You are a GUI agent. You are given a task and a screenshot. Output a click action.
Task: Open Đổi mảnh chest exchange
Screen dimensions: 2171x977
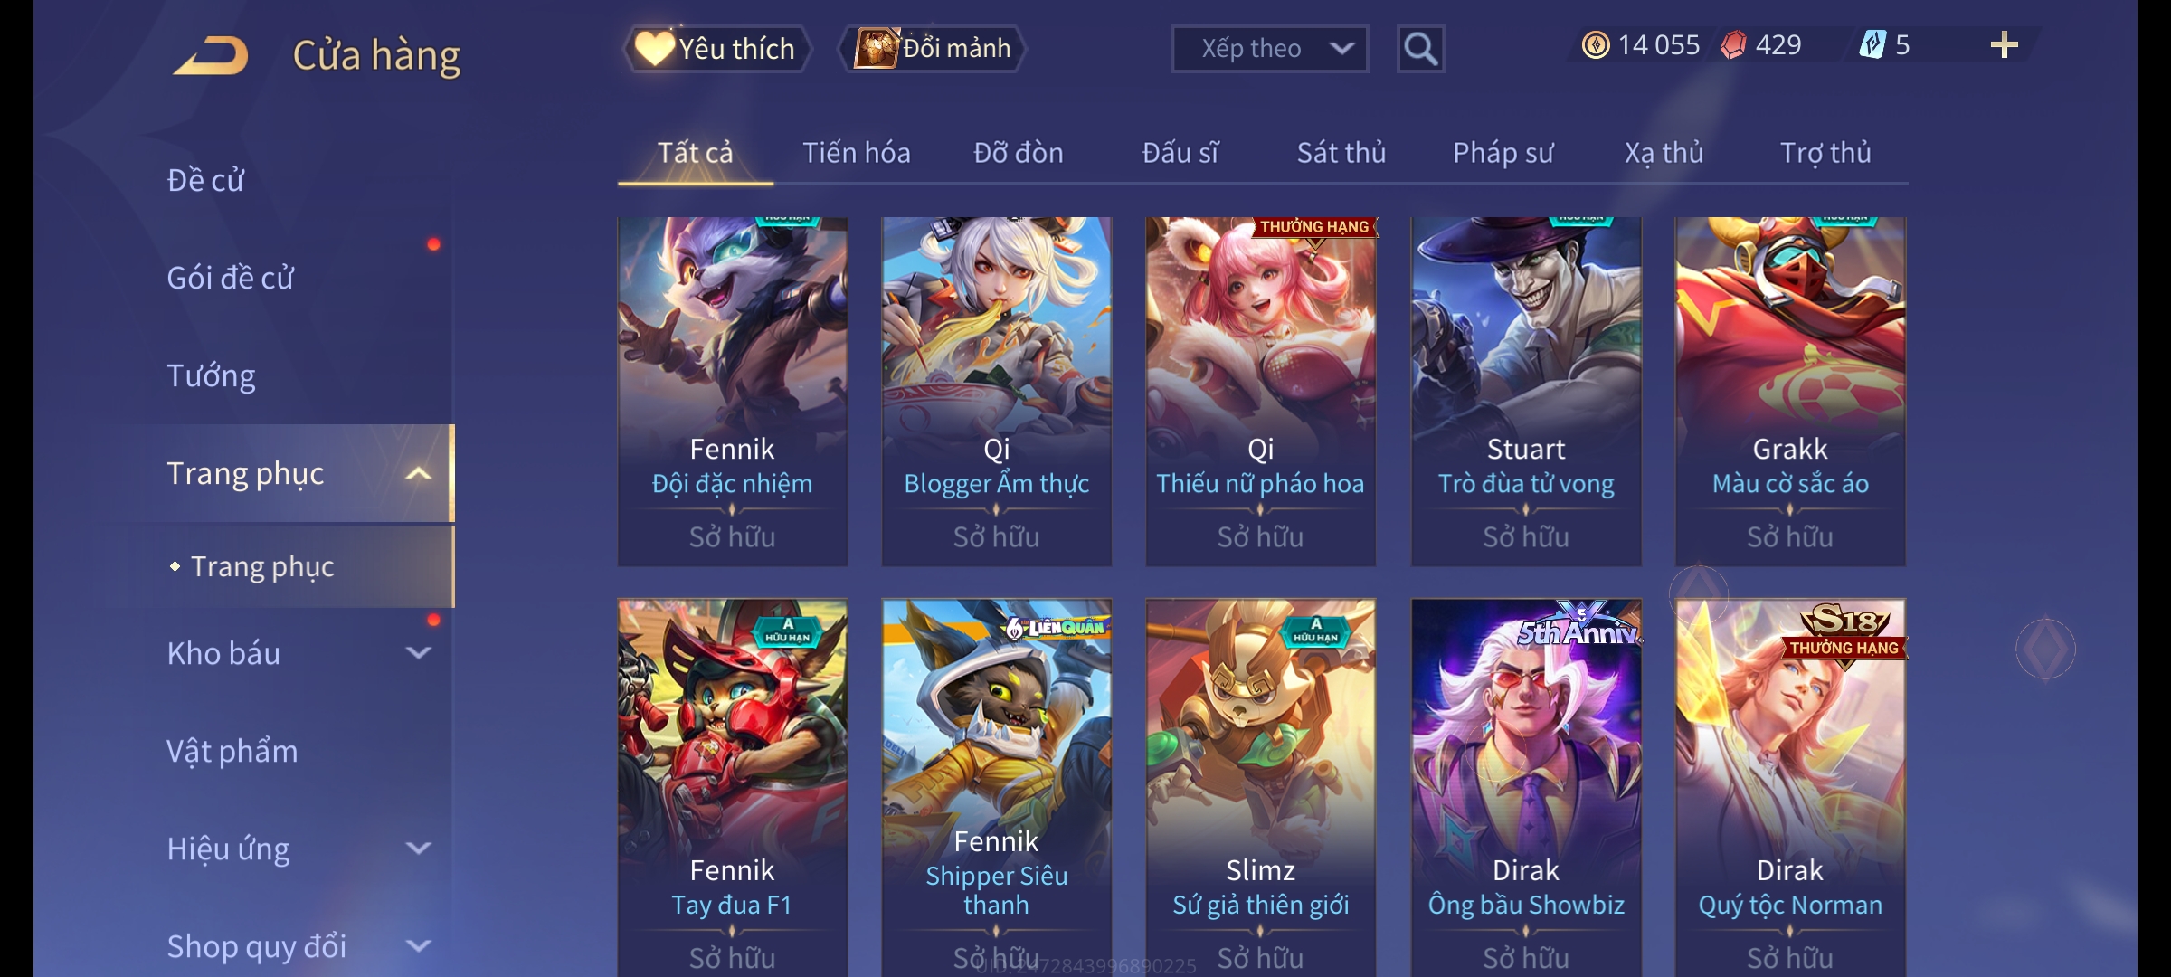933,49
